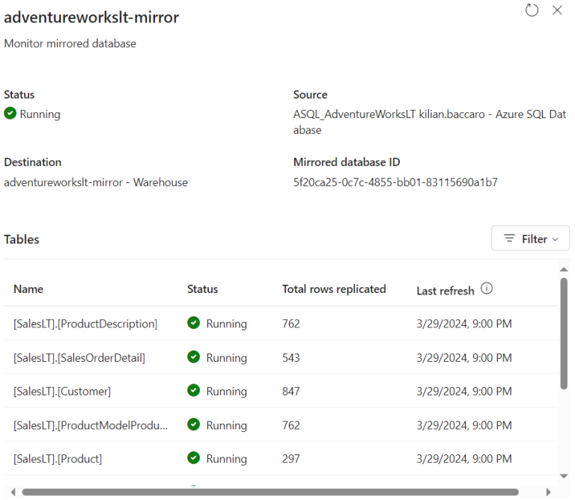The height and width of the screenshot is (500, 575).
Task: Click the adventureworkslt-mirror - Warehouse destination text
Action: coord(96,182)
